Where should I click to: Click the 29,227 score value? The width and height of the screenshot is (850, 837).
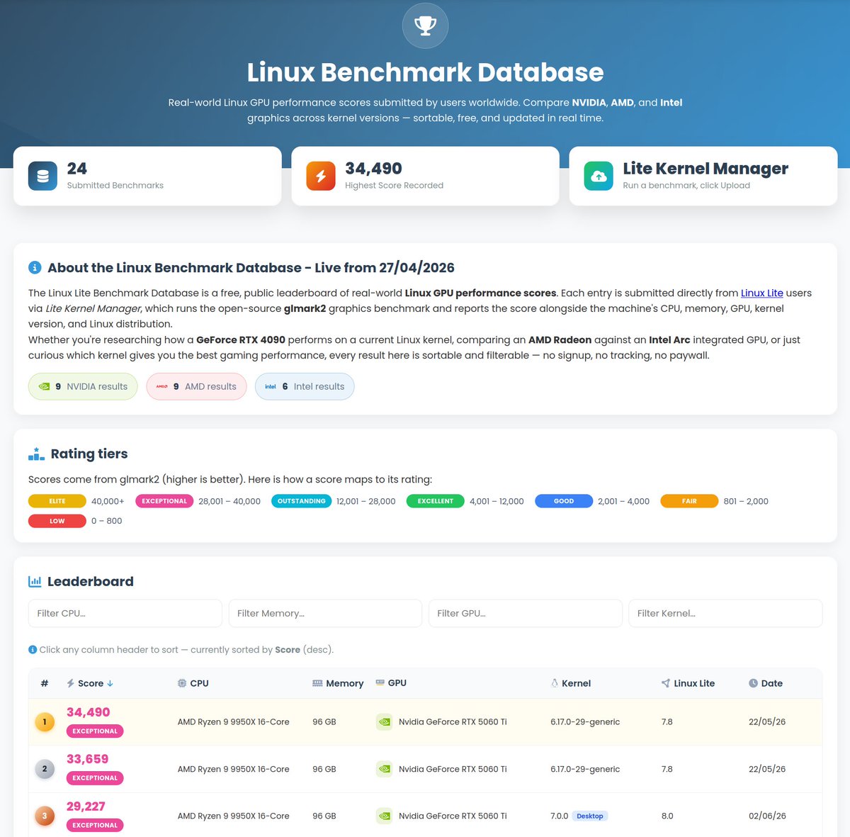tap(86, 807)
